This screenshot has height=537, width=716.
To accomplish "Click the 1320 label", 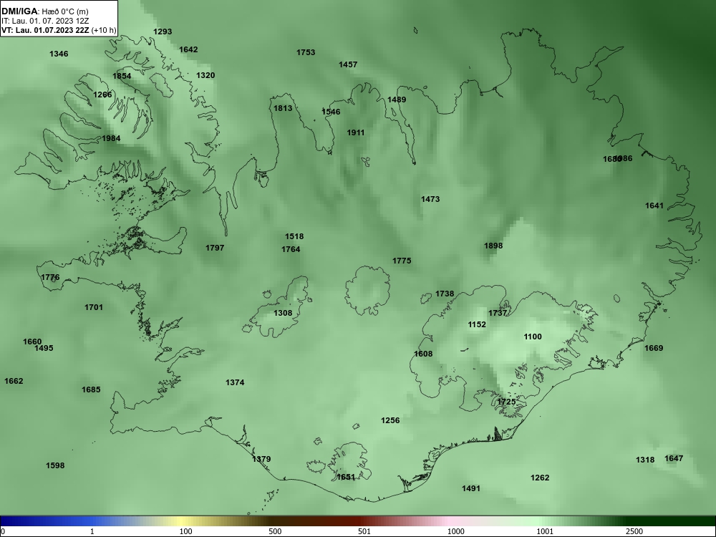I will click(x=205, y=75).
